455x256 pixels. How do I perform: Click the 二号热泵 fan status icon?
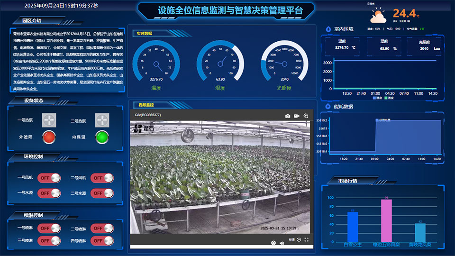(x=101, y=120)
